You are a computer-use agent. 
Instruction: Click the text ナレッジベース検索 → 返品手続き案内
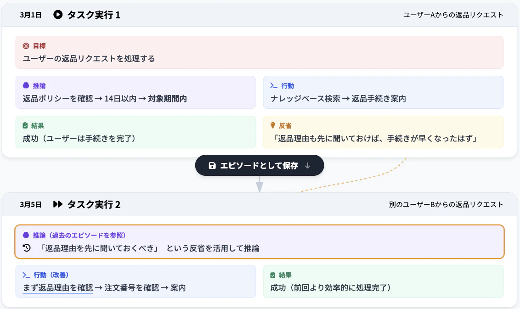point(338,98)
